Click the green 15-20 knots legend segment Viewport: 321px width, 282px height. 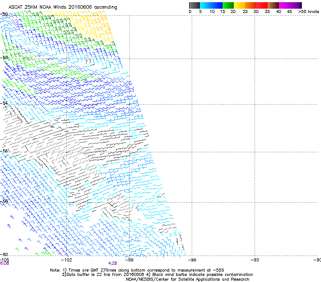coord(228,5)
